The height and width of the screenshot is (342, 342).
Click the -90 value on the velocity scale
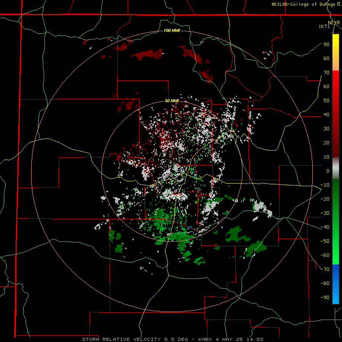click(325, 298)
